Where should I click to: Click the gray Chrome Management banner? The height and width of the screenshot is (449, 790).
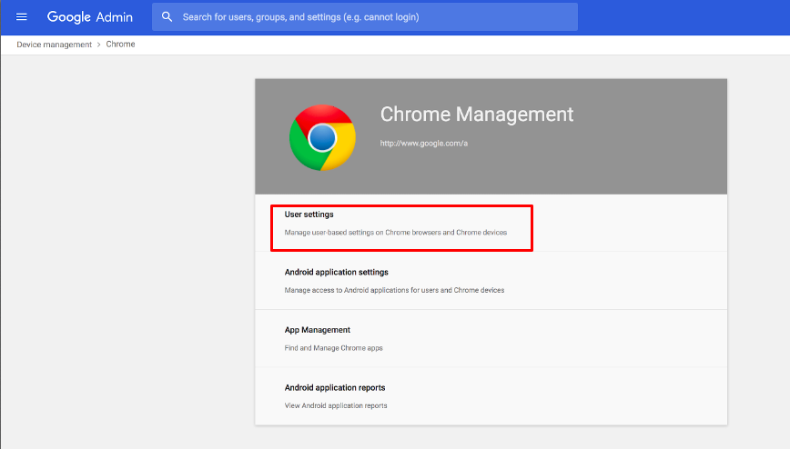491,136
